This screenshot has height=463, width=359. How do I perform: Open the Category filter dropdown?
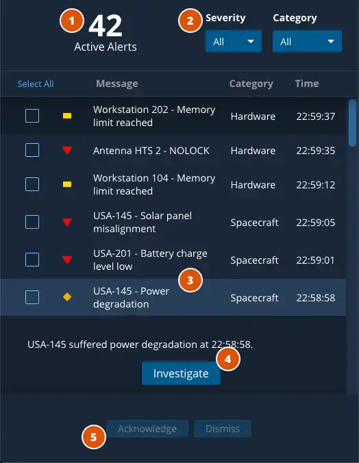tap(307, 41)
